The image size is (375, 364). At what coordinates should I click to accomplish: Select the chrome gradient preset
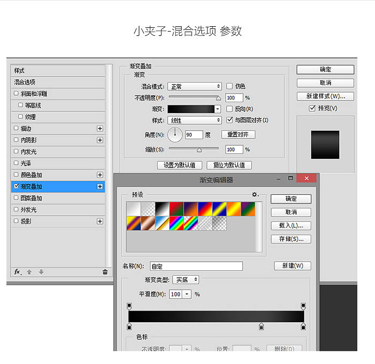[x=162, y=223]
